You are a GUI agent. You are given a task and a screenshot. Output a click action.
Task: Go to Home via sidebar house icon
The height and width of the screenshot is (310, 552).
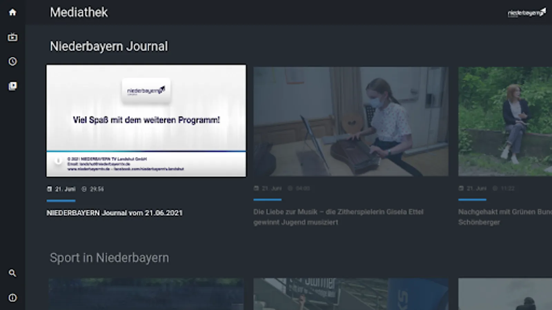[12, 12]
